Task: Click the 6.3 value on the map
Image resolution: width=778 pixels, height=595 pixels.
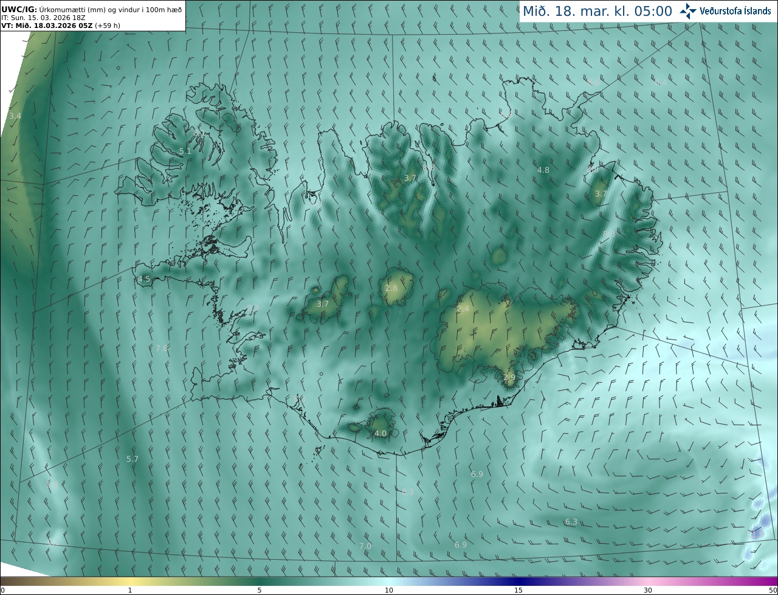Action: [x=571, y=522]
